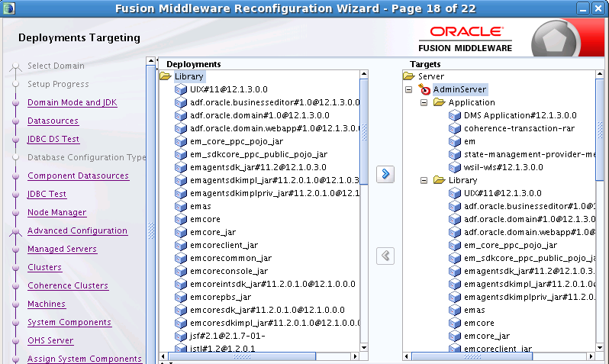This screenshot has width=609, height=364.
Task: Click icon beside coherence-transaction-rar
Action: pyautogui.click(x=454, y=128)
